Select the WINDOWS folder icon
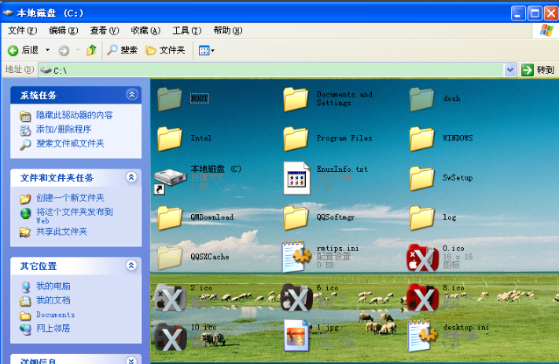Image resolution: width=559 pixels, height=364 pixels. 422,139
